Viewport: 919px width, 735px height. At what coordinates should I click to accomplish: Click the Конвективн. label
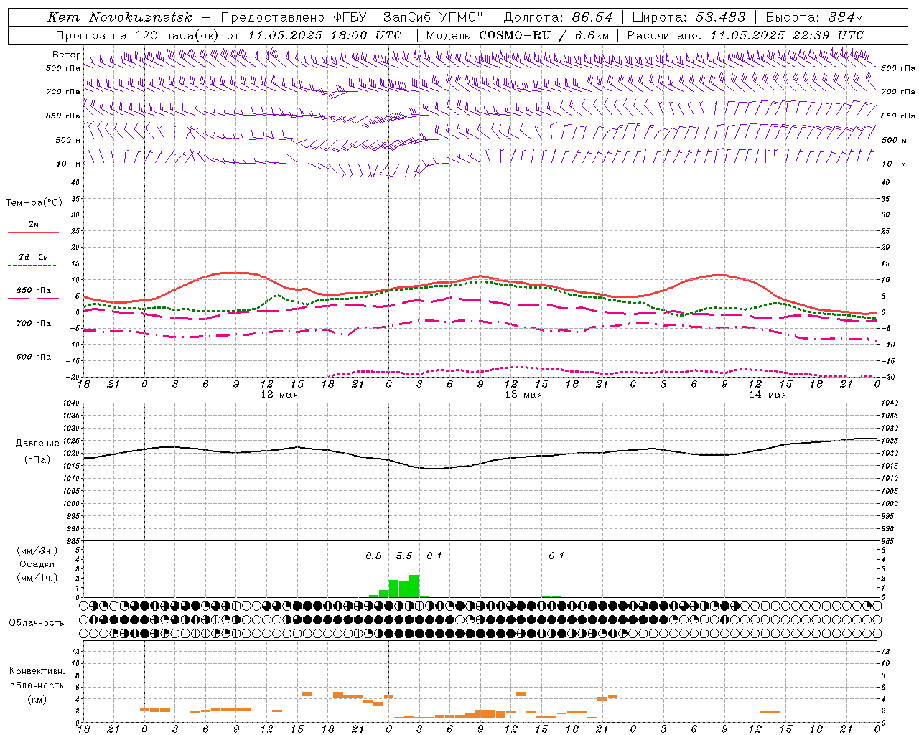(x=37, y=671)
